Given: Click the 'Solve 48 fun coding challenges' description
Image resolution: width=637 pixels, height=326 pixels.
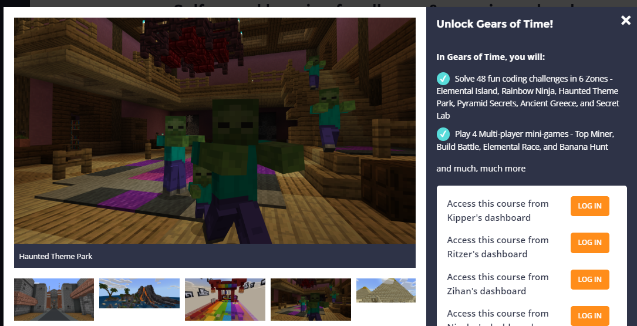Looking at the screenshot, I should [528, 97].
